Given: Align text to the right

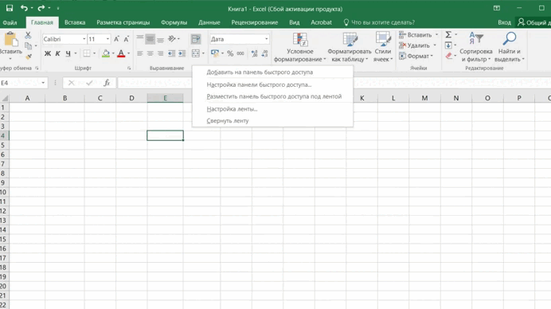Looking at the screenshot, I should click(x=160, y=53).
